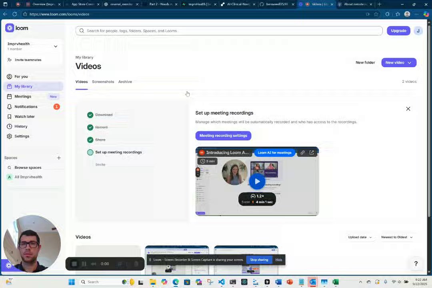This screenshot has height=288, width=432.
Task: Click the browser address bar
Action: [193, 14]
